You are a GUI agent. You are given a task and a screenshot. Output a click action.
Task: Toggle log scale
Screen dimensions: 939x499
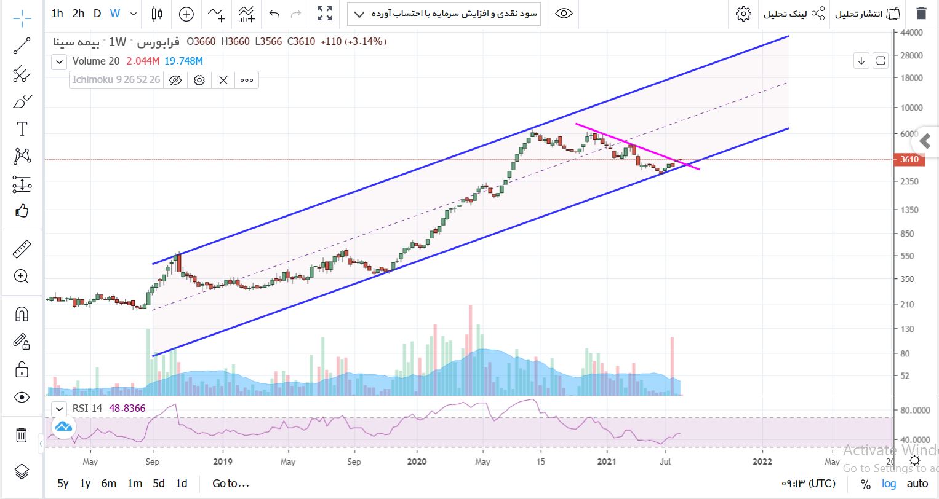(x=889, y=484)
